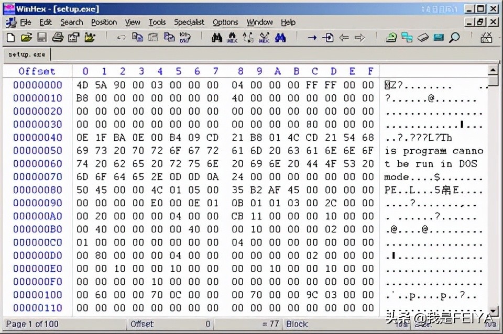Click byte 9C in row 00000100

coord(312,295)
